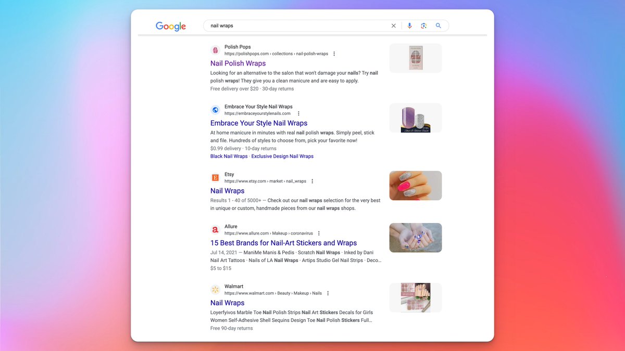Click the polishpops.com URL breadcrumb
This screenshot has height=351, width=625.
point(277,54)
